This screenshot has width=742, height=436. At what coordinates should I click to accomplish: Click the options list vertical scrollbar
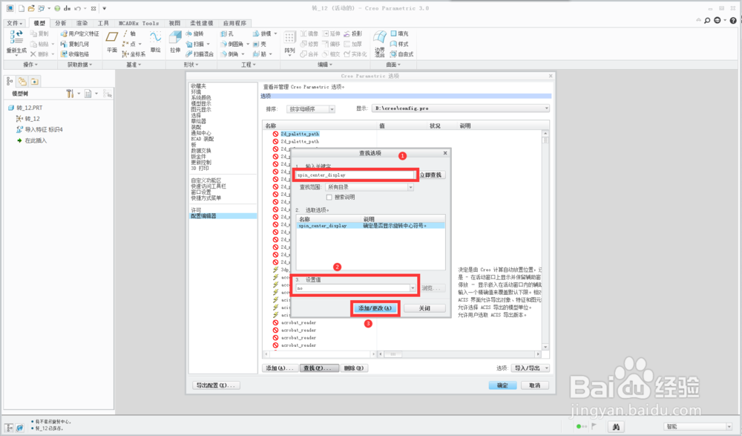(x=545, y=241)
